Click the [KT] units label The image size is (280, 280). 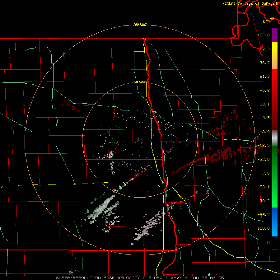point(266,21)
